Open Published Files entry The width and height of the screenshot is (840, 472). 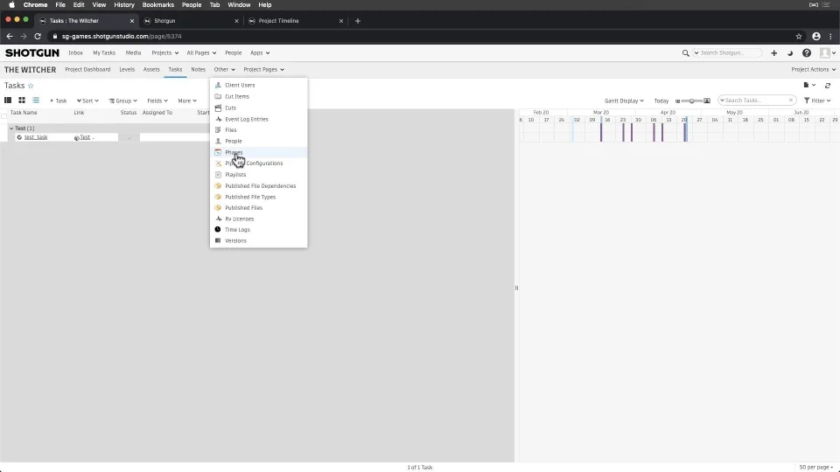click(x=244, y=208)
